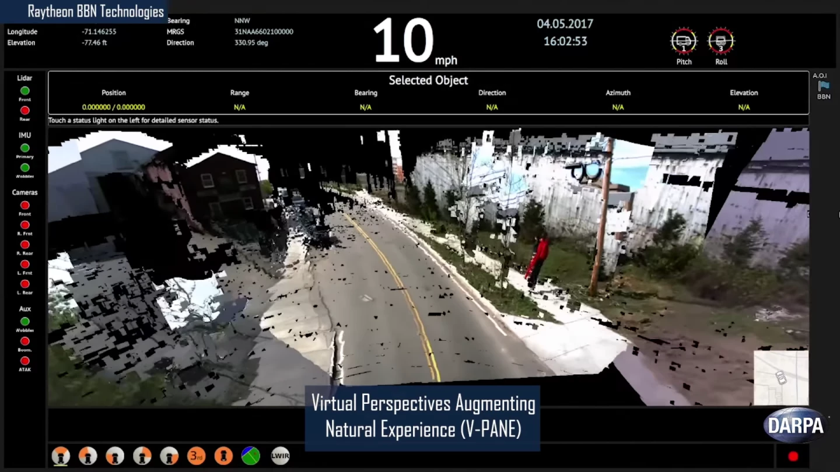Screen dimensions: 840x472
Task: Select the fully orange vehicle view icon
Action: (223, 456)
